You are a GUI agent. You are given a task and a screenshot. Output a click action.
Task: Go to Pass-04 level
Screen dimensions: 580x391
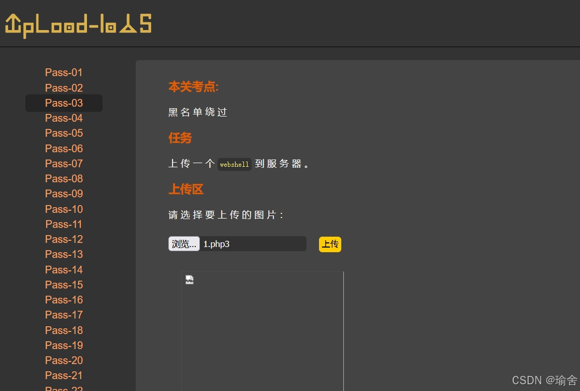tap(64, 118)
